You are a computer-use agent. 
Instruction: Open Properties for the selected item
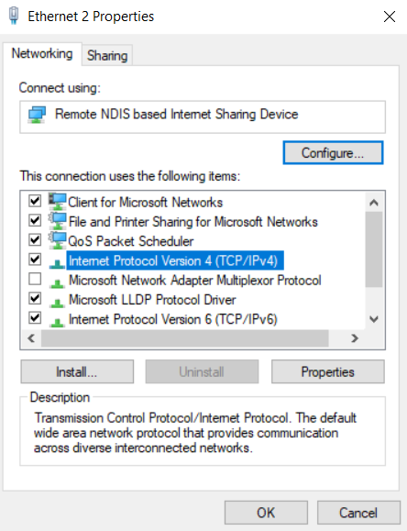(328, 371)
